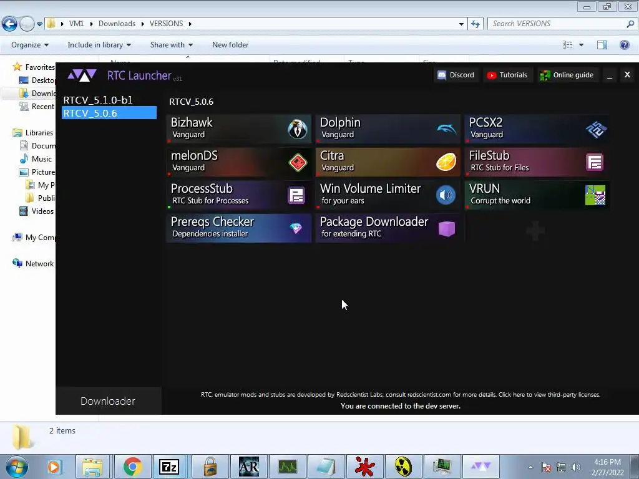Select Music library in navigation pane
639x479 pixels.
coord(42,159)
